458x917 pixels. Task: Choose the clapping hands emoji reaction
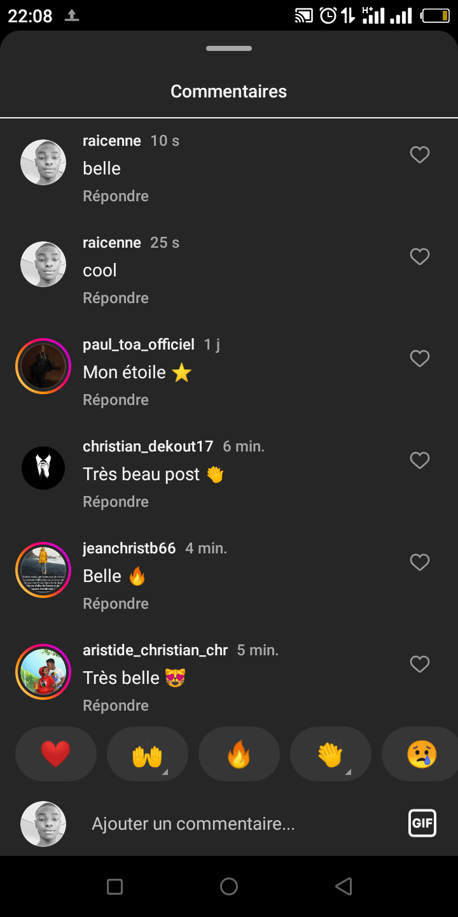tap(331, 755)
